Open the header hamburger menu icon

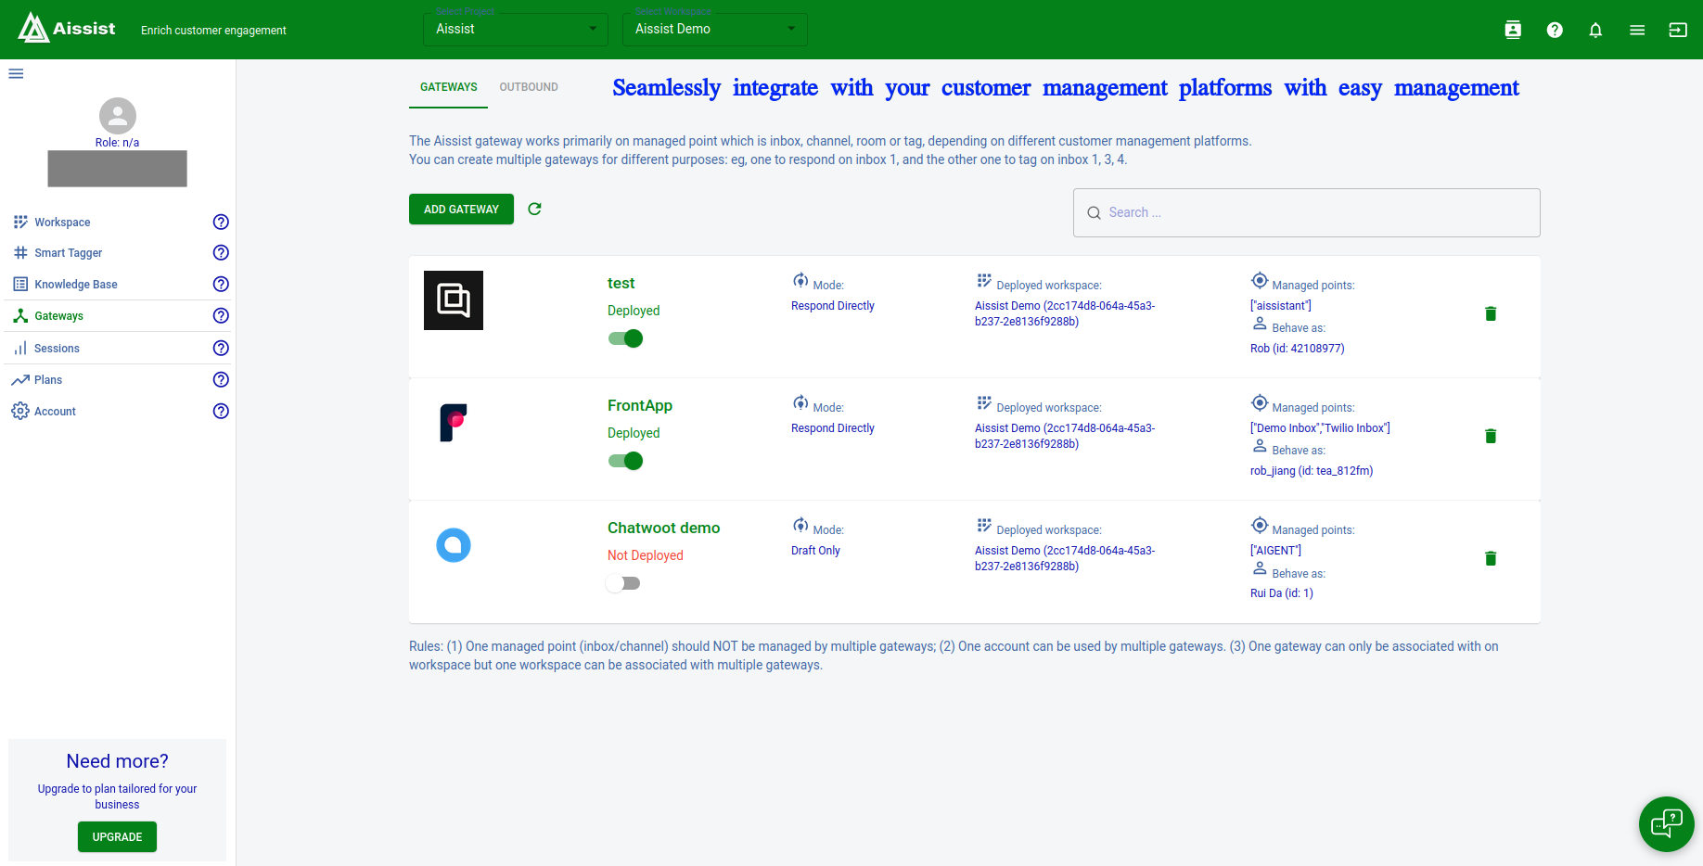coord(1637,30)
